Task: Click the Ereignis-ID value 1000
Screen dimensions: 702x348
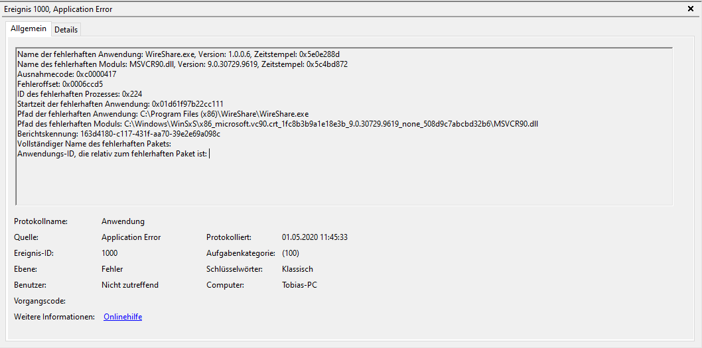Action: tap(109, 253)
